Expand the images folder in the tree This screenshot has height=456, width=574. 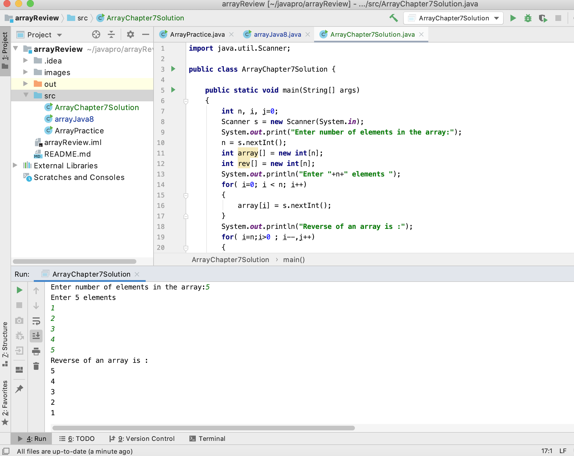(25, 72)
